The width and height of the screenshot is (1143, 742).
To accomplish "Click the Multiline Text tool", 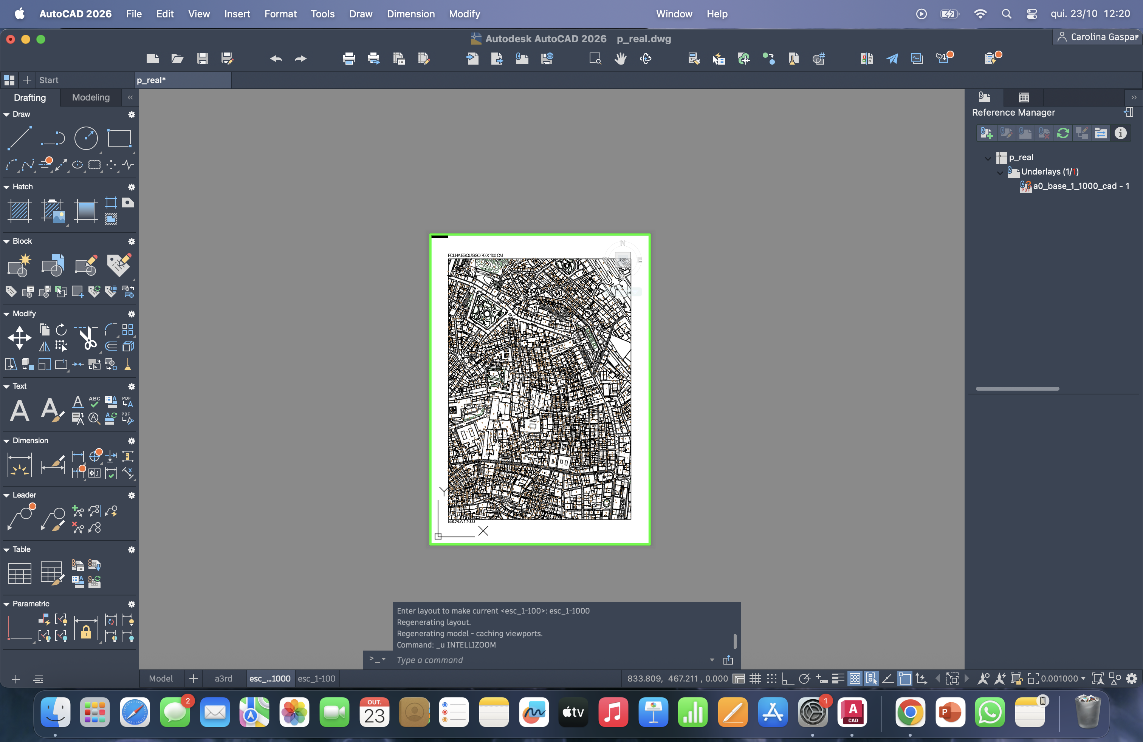I will (x=19, y=411).
